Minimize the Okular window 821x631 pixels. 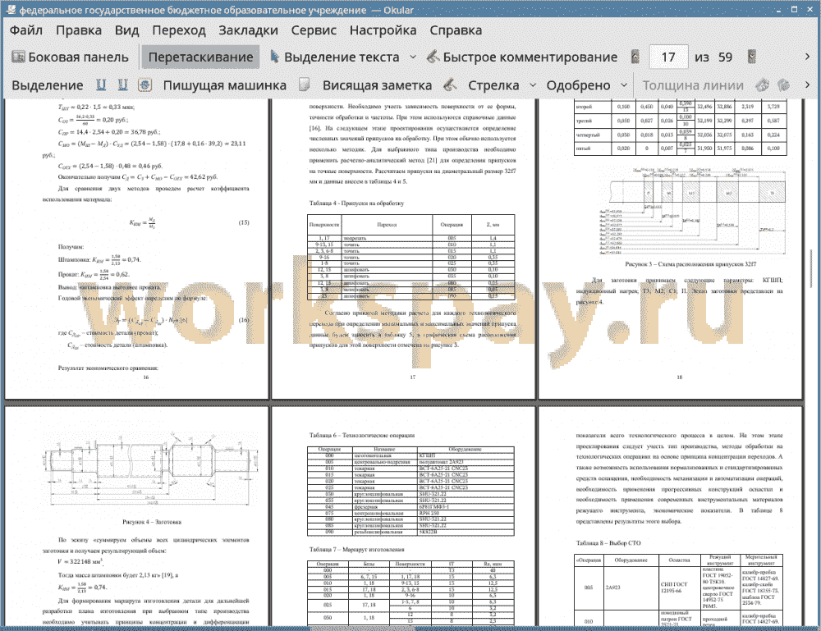coord(780,9)
